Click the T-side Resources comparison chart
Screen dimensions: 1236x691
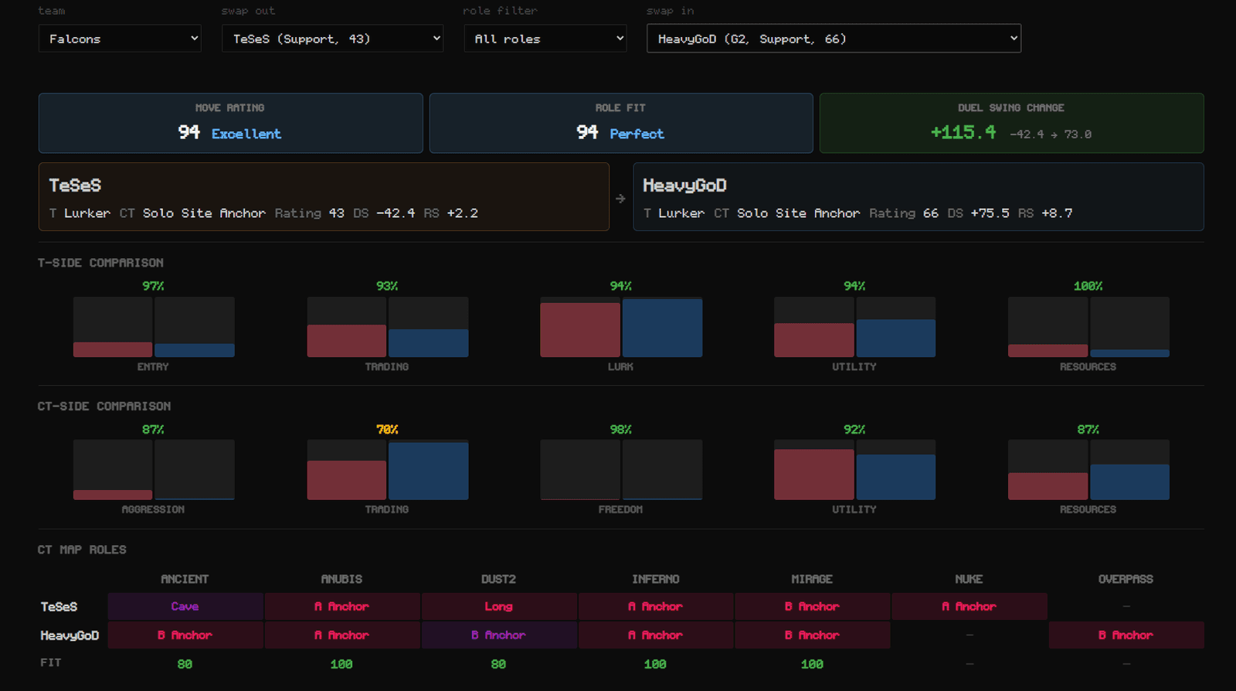click(1088, 327)
